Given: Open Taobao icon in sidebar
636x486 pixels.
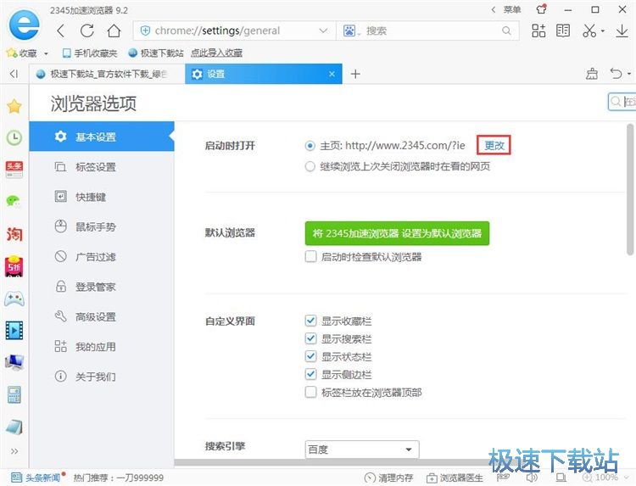Looking at the screenshot, I should point(14,234).
